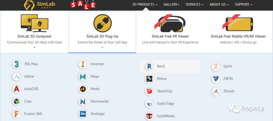Select the SolidWorks icon
Image resolution: width=273 pixels, height=121 pixels.
[149, 116]
